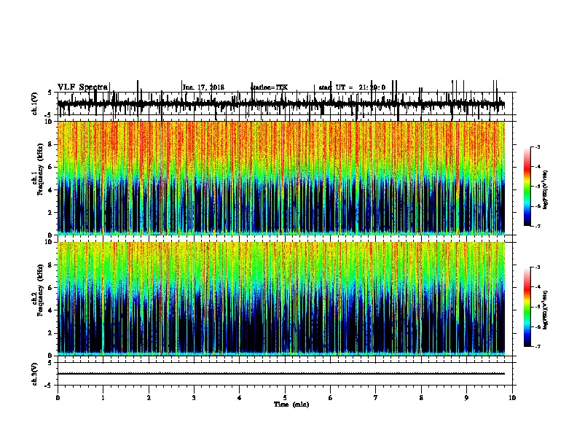Click the "-5" volt tick on ch.3 waveform

(x=49, y=386)
